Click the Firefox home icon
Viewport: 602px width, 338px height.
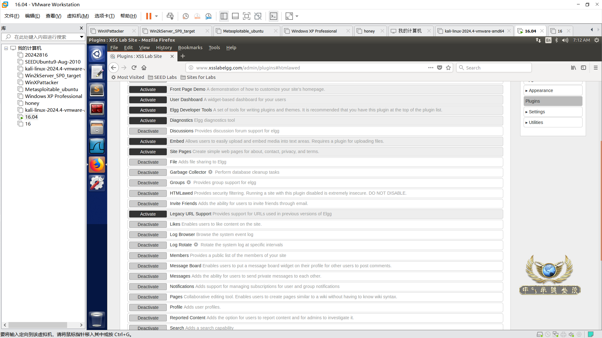point(144,68)
